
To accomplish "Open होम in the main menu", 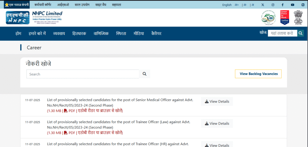I will 18,34.
